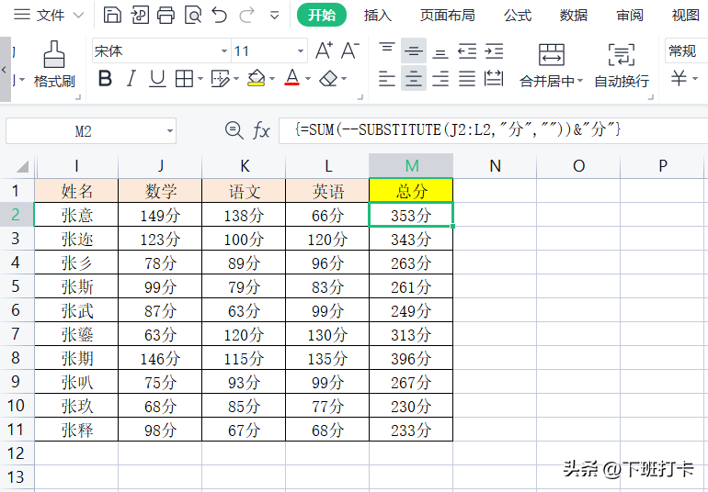Toggle Italic formatting

[131, 78]
